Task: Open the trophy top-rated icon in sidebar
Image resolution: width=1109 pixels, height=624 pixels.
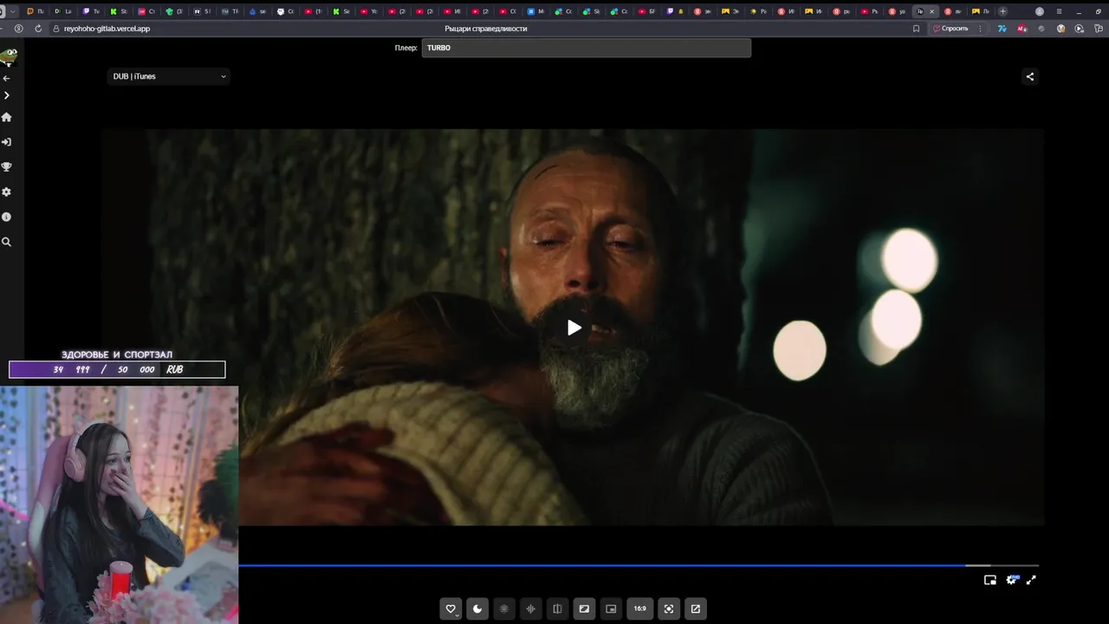Action: 6,167
